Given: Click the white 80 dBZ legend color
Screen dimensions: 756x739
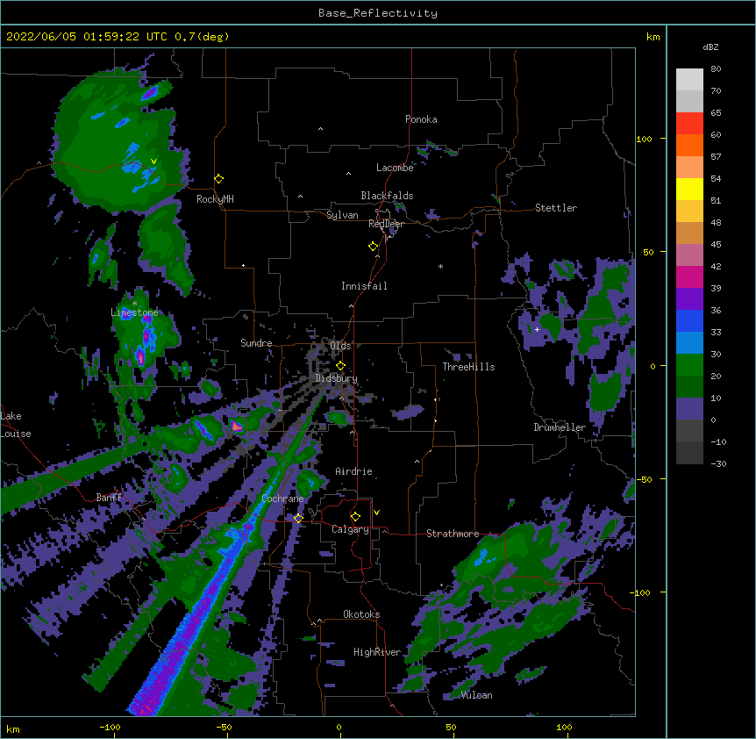Looking at the screenshot, I should 689,80.
